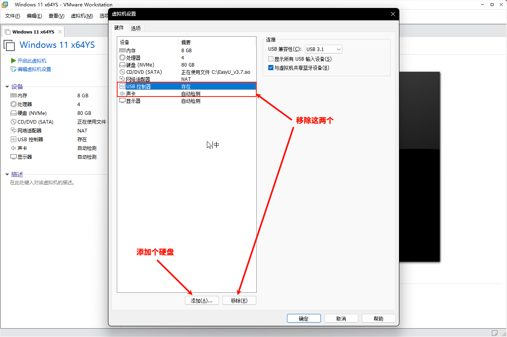Click the 摘要 column header in the settings dialog

tap(217, 42)
